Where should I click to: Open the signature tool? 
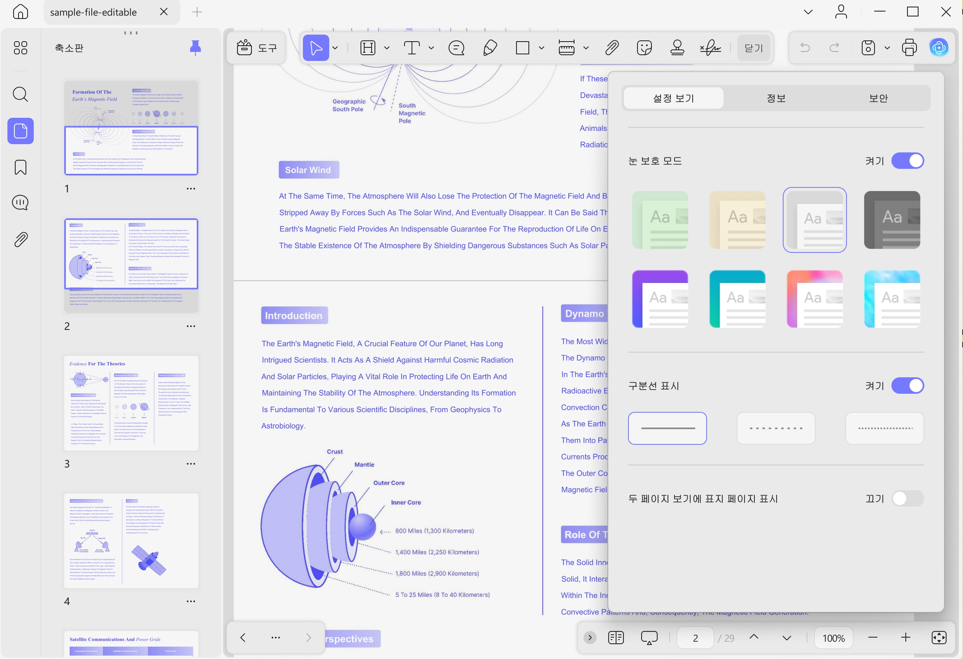(710, 48)
